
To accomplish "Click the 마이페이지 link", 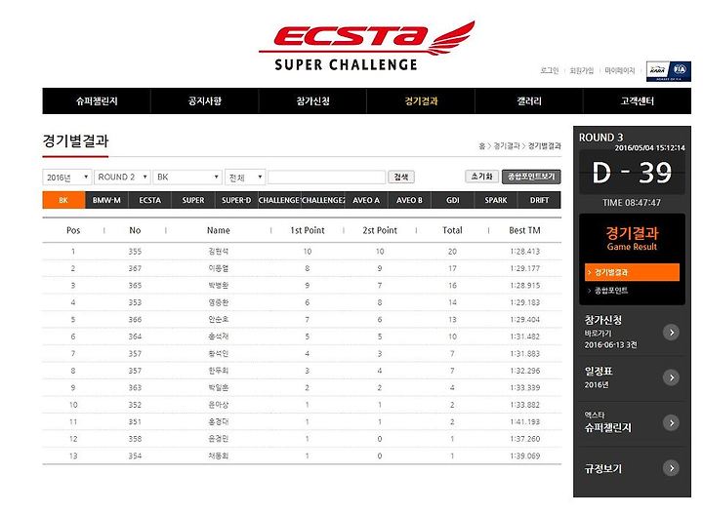I will click(x=620, y=70).
